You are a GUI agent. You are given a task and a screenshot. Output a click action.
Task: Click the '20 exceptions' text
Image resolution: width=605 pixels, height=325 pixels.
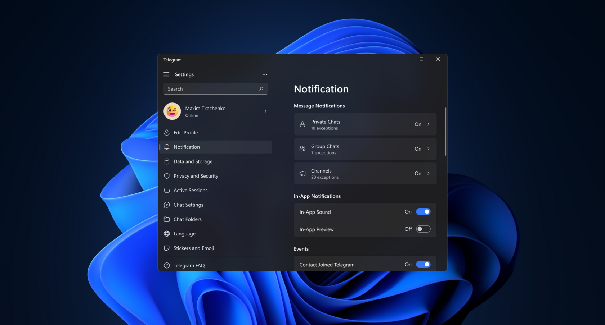tap(325, 177)
